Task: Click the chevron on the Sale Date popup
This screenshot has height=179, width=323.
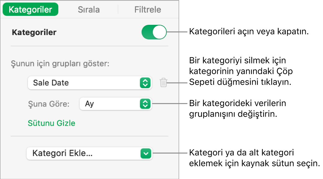Action: pos(146,83)
